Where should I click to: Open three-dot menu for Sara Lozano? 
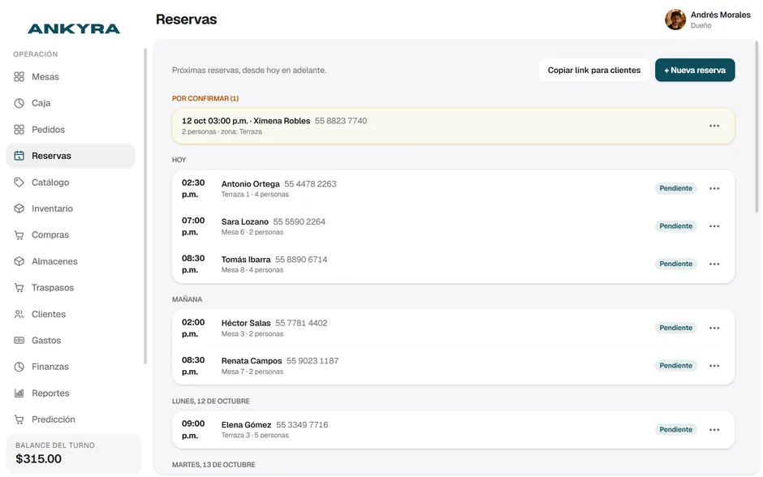click(x=714, y=226)
